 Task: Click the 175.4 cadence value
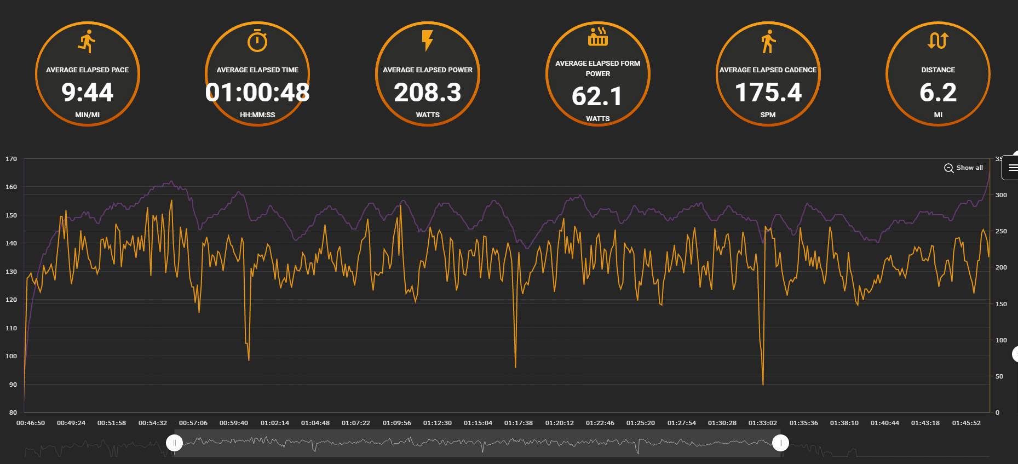coord(768,92)
